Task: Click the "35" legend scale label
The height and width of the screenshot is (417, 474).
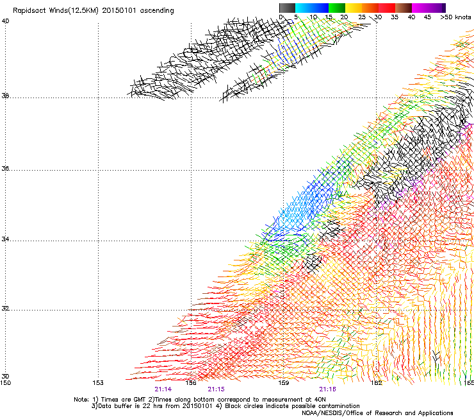Action: click(395, 17)
